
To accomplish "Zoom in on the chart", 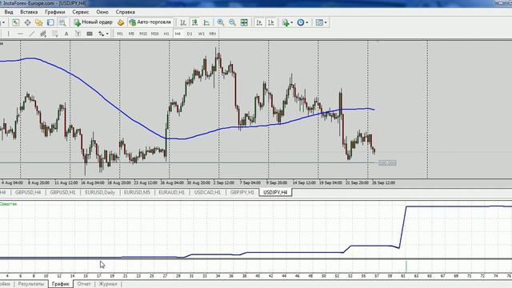I will coord(221,22).
